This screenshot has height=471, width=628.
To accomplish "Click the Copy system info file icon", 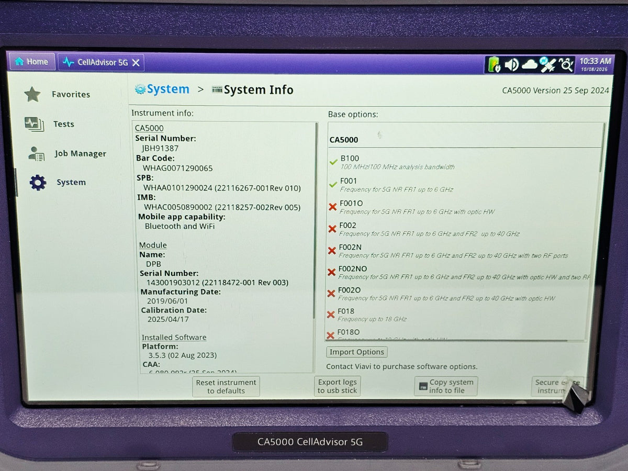I will (423, 387).
